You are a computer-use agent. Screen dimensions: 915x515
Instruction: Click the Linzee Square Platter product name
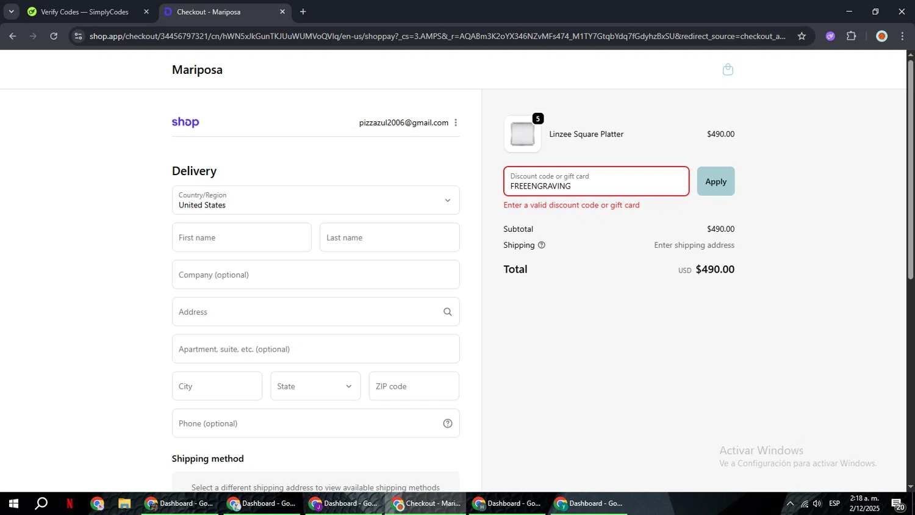click(586, 134)
